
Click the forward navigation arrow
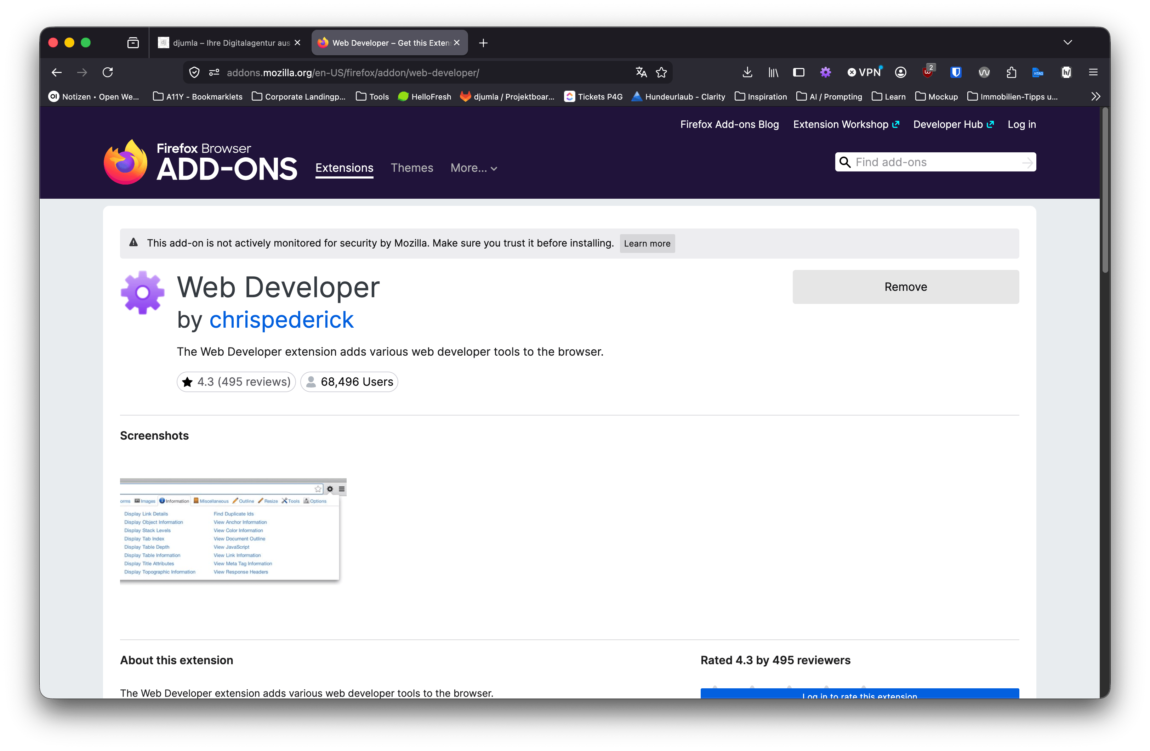tap(82, 73)
